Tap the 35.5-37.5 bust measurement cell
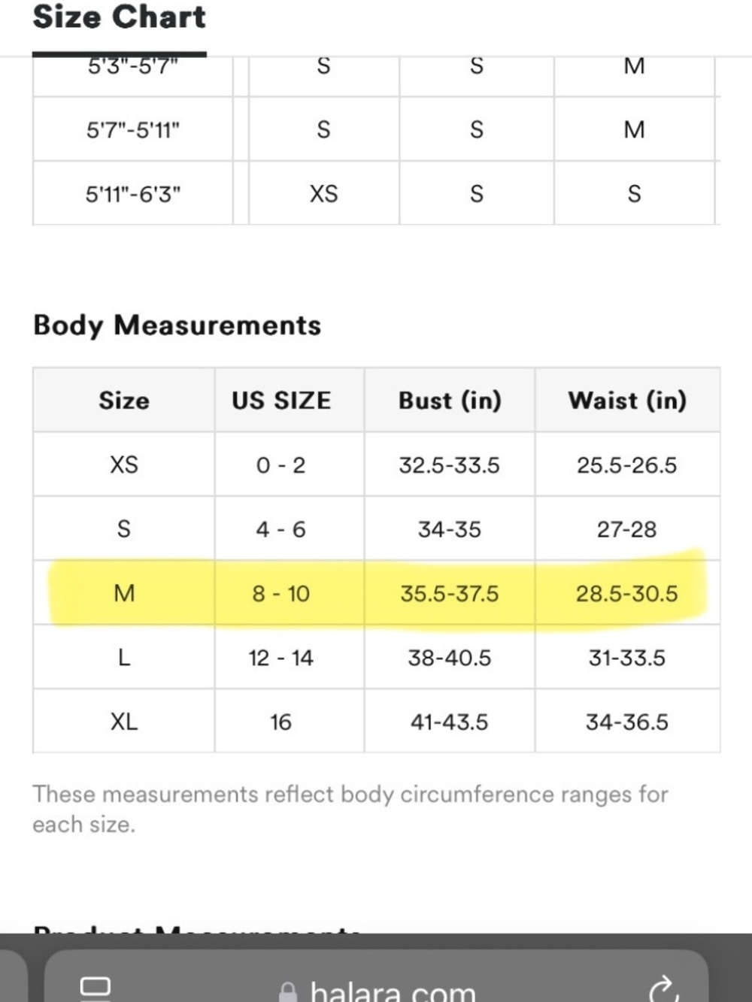 point(450,593)
